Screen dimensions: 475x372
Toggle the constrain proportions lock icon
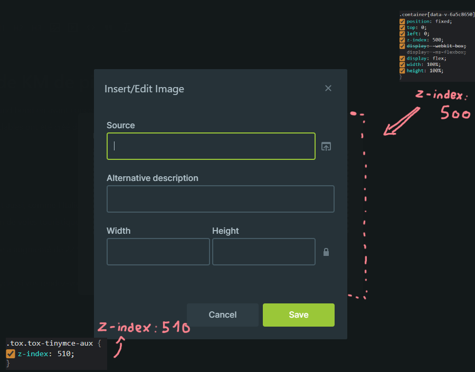(326, 252)
